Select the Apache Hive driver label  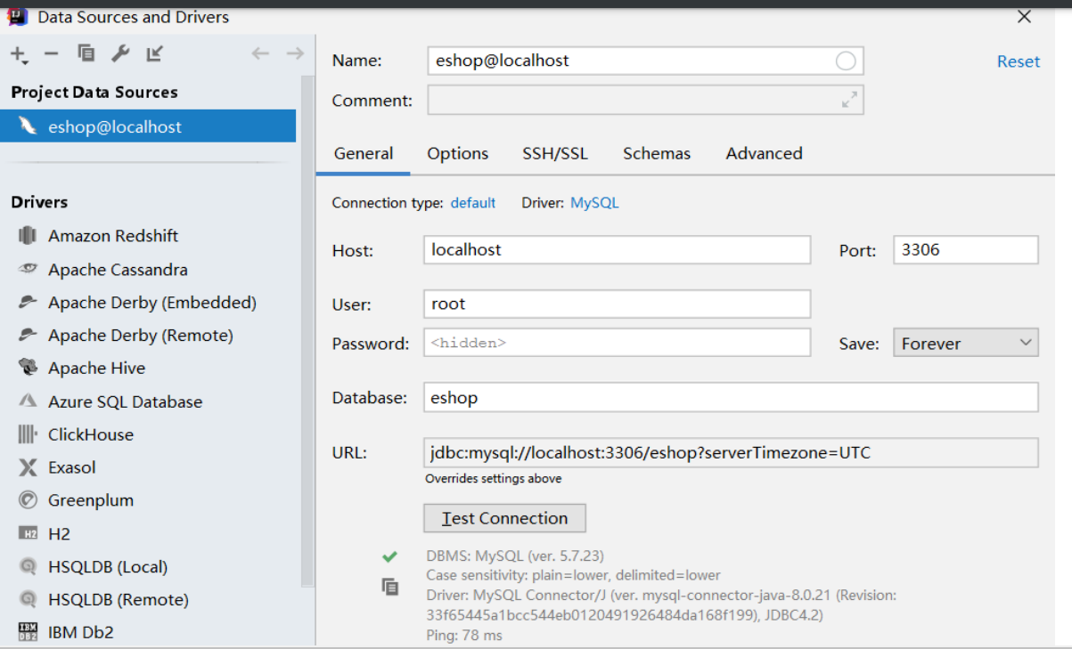tap(96, 368)
